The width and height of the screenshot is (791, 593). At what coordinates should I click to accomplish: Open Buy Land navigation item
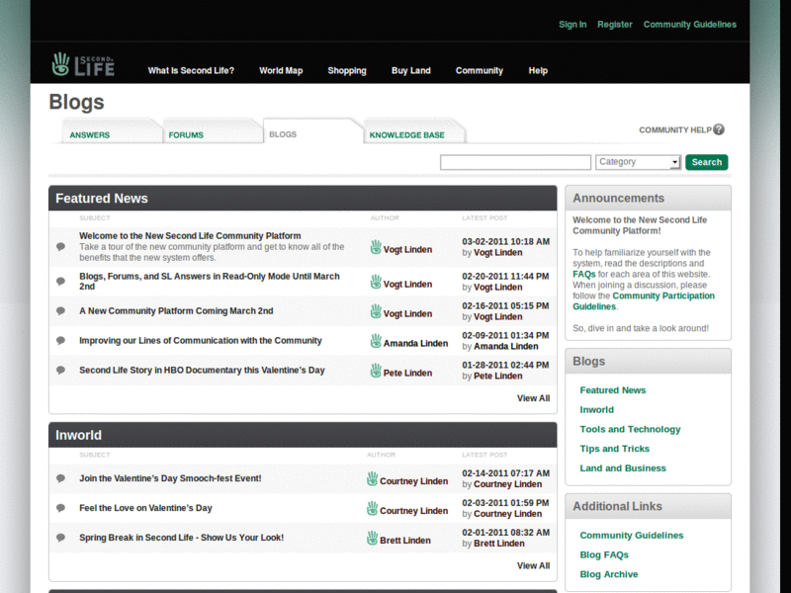[x=411, y=70]
